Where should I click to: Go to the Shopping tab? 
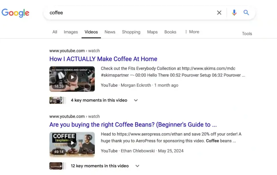coord(131,32)
